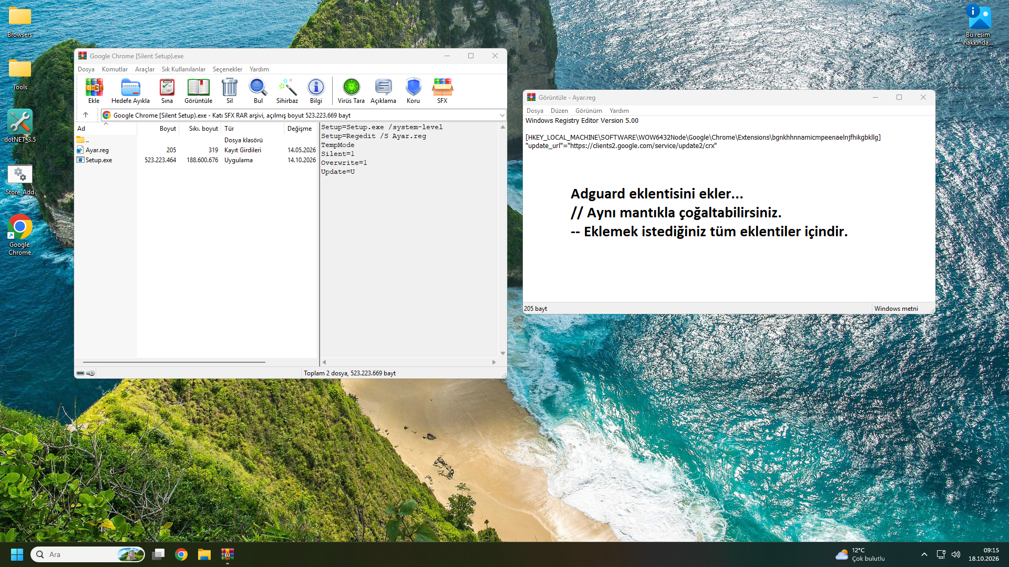Screen dimensions: 1009x567
Task: Click the Sına test archive icon
Action: (x=167, y=91)
